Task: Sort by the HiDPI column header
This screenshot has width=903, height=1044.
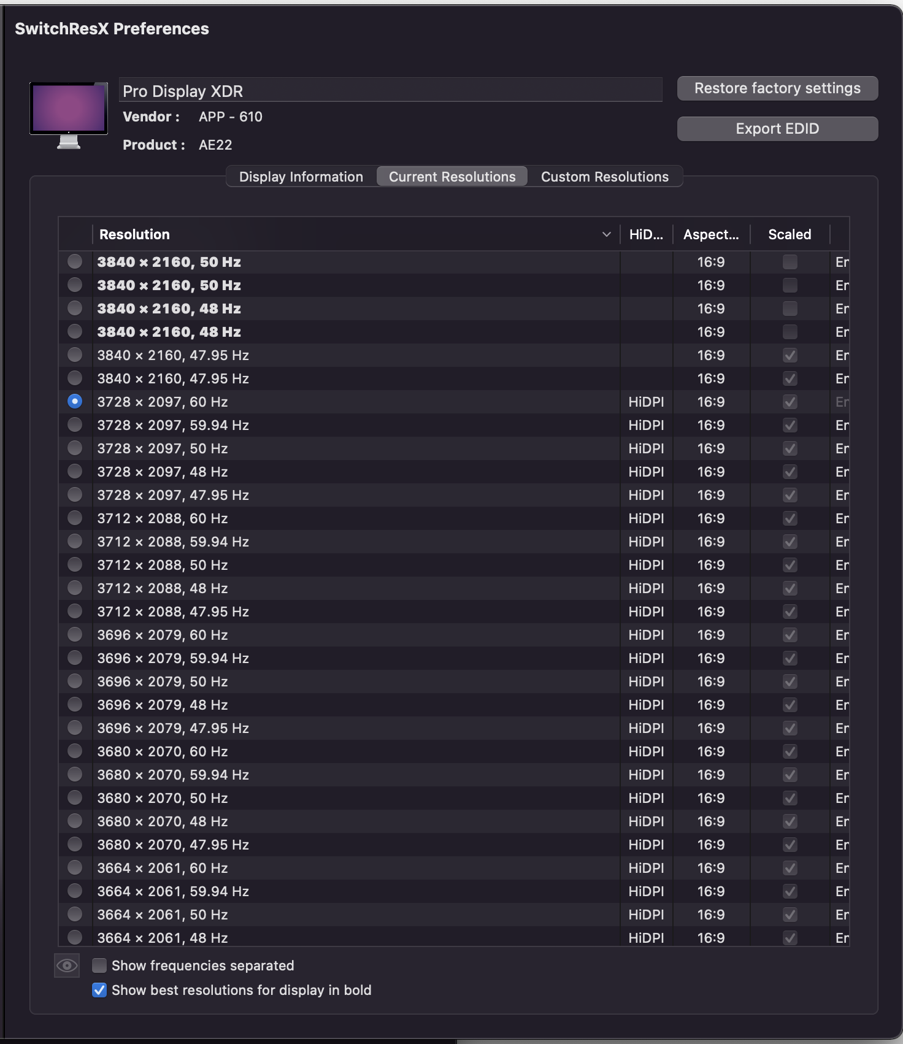Action: click(x=646, y=234)
